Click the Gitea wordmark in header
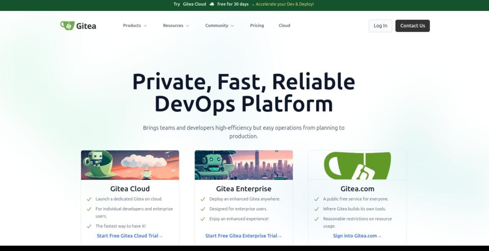 pos(86,26)
